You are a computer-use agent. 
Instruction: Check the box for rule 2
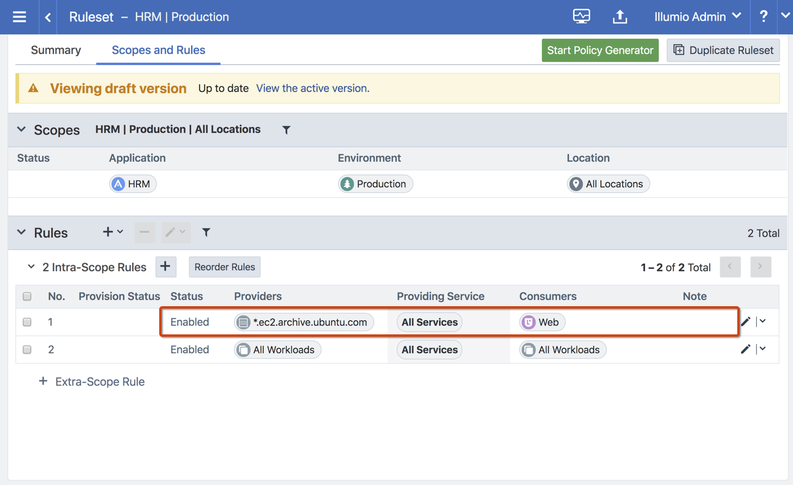pyautogui.click(x=27, y=350)
